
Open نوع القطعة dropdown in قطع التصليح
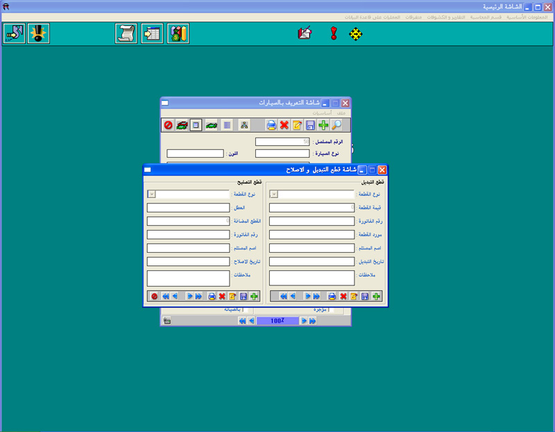pyautogui.click(x=152, y=194)
